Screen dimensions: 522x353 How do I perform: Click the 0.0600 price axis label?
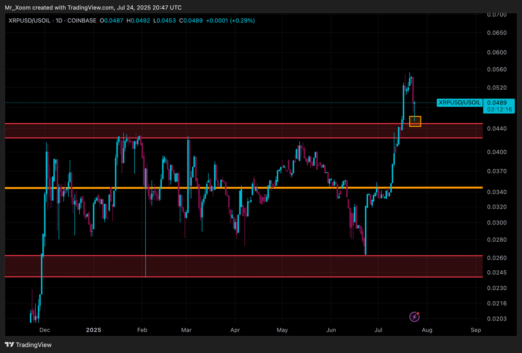(x=497, y=52)
